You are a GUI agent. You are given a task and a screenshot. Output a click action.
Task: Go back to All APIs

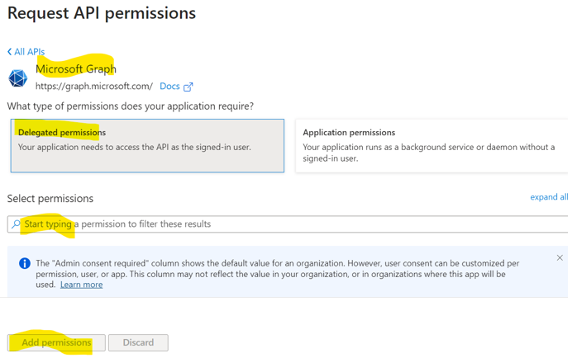pos(29,52)
